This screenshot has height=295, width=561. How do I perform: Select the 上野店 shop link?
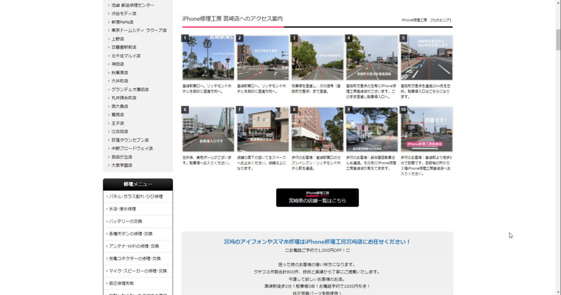[118, 39]
